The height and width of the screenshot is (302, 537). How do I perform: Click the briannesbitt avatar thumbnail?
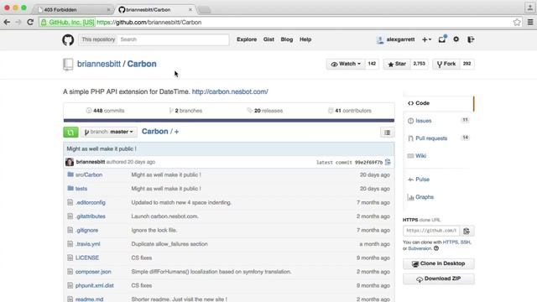pyautogui.click(x=70, y=162)
